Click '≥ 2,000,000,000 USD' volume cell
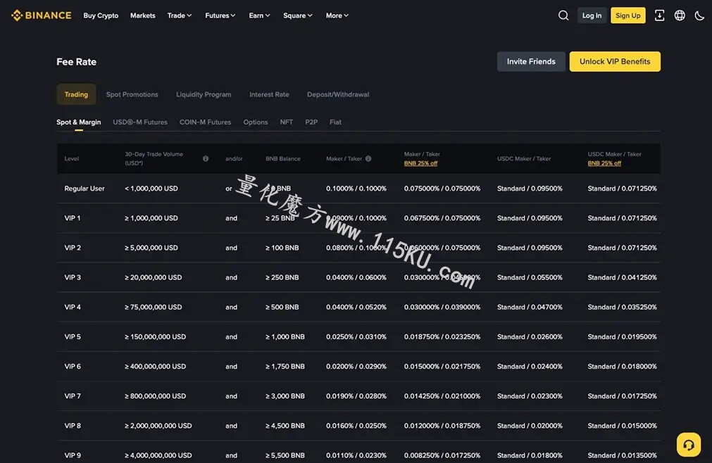This screenshot has width=712, height=463. pos(158,426)
